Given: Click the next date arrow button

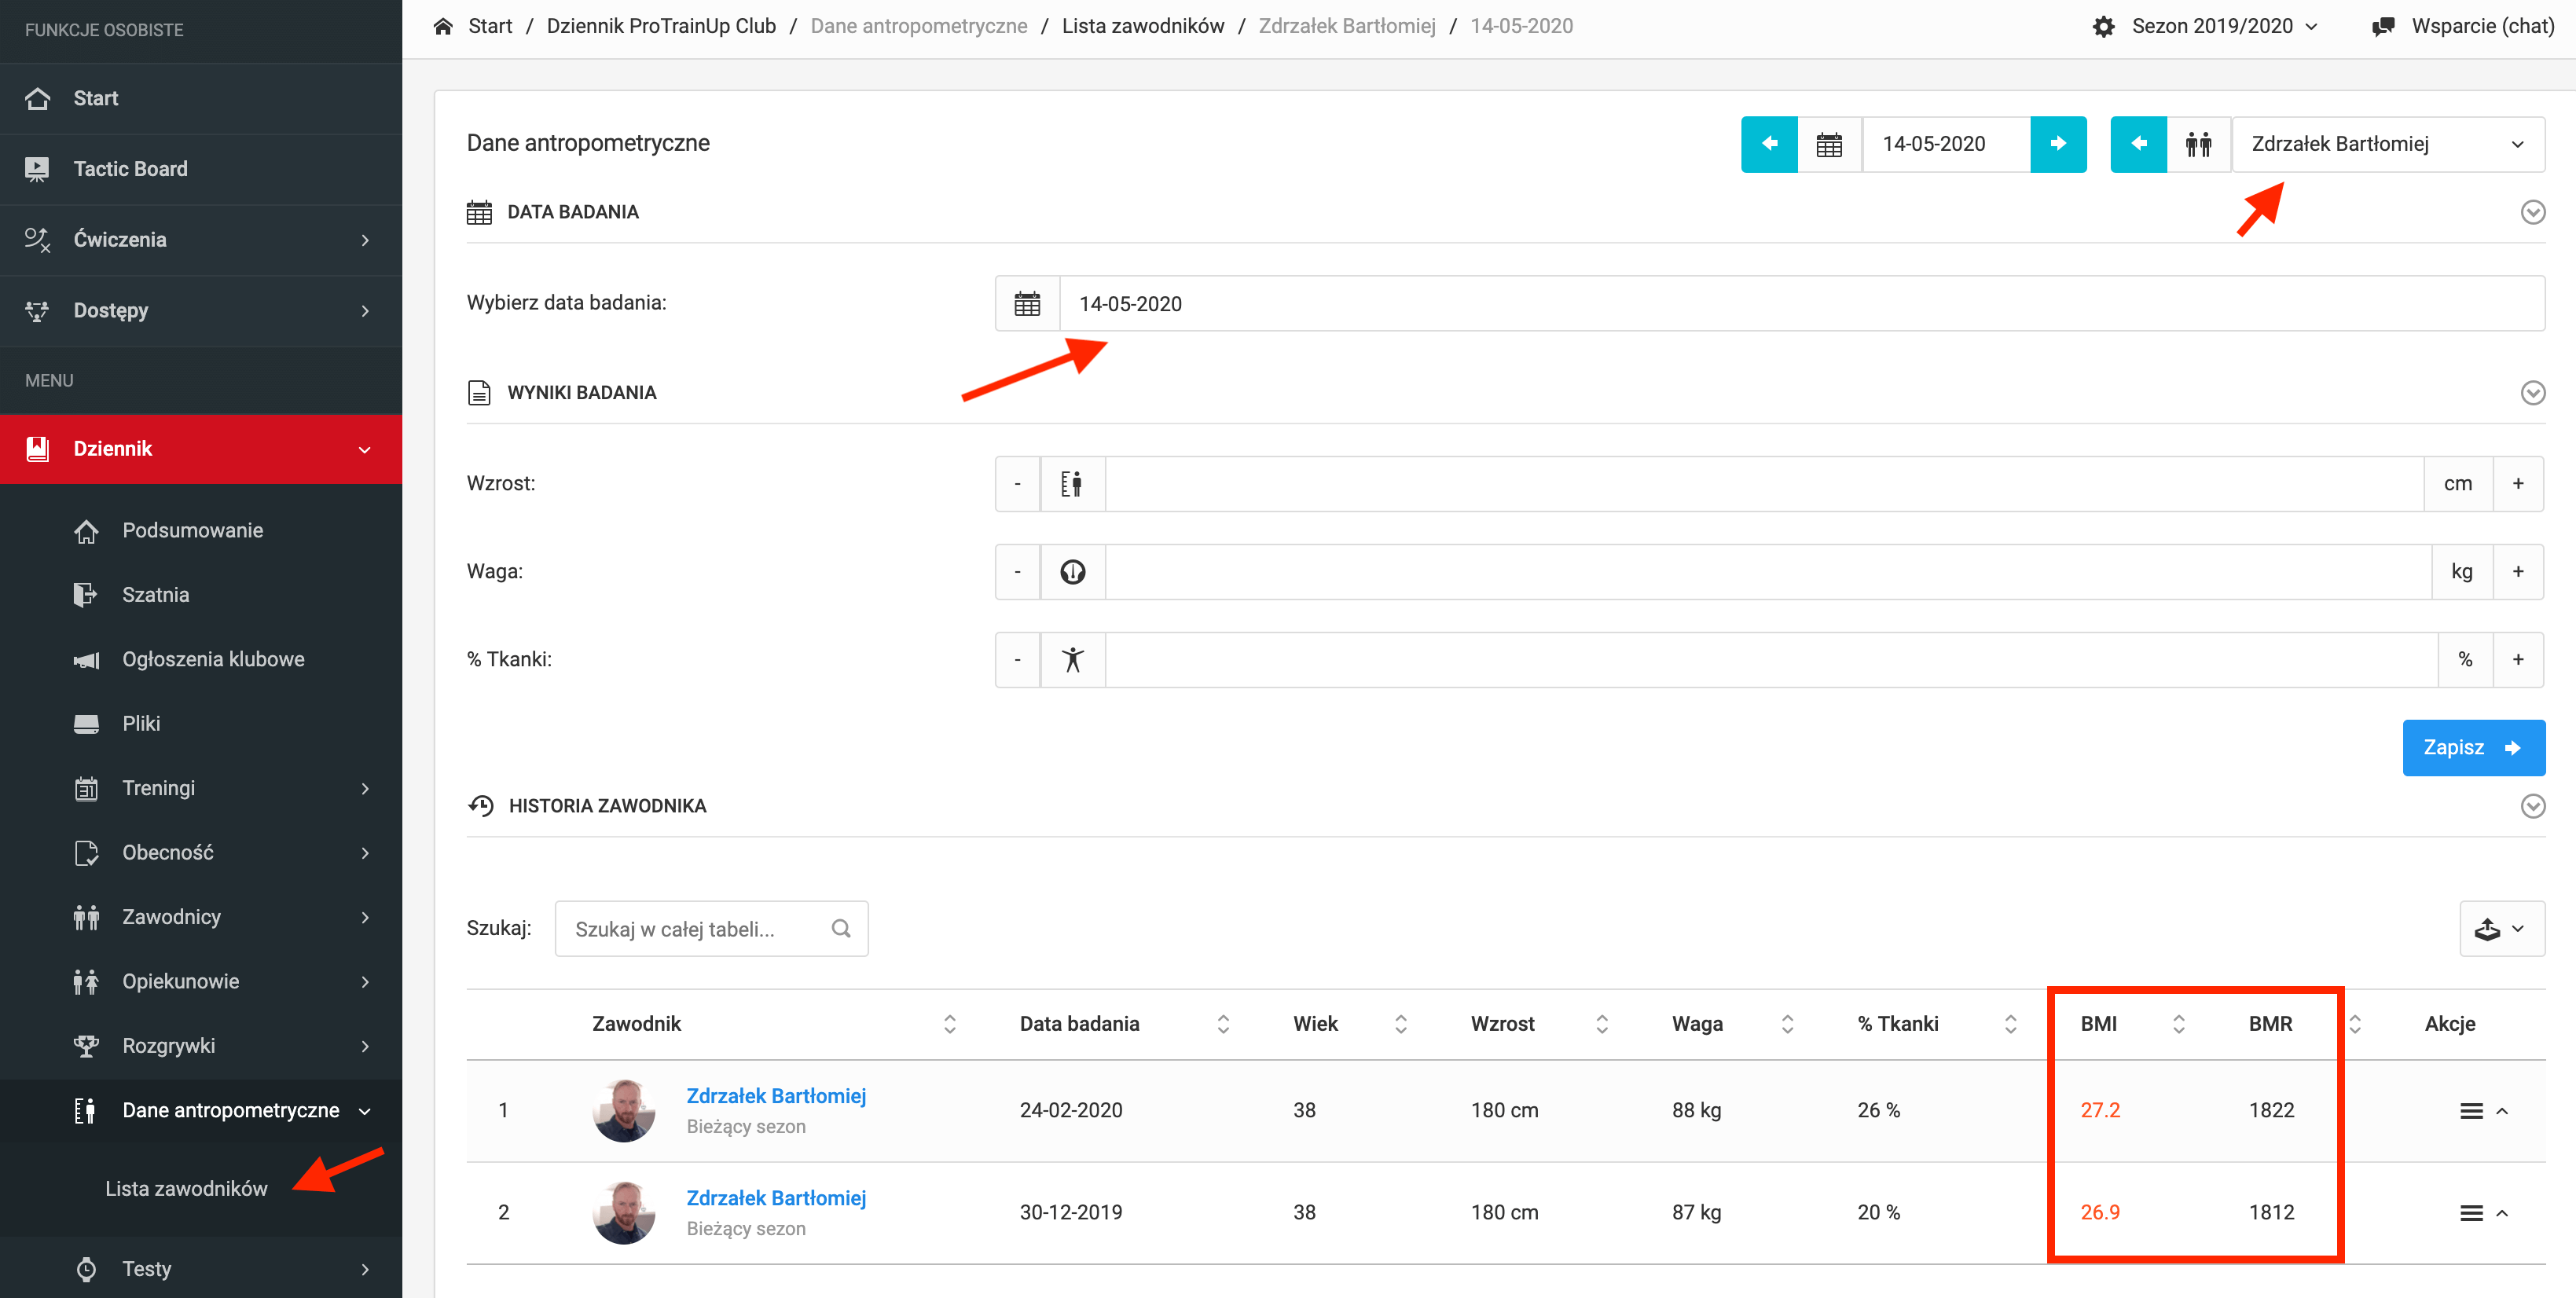Looking at the screenshot, I should (2057, 144).
